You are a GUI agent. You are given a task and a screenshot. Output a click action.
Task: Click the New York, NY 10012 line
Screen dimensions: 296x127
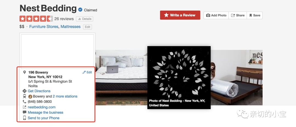pos(45,77)
